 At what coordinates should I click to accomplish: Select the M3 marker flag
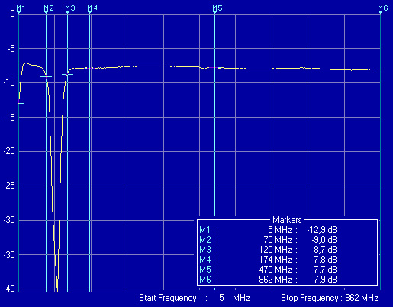(70, 8)
